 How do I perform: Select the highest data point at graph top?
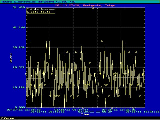tap(93, 7)
